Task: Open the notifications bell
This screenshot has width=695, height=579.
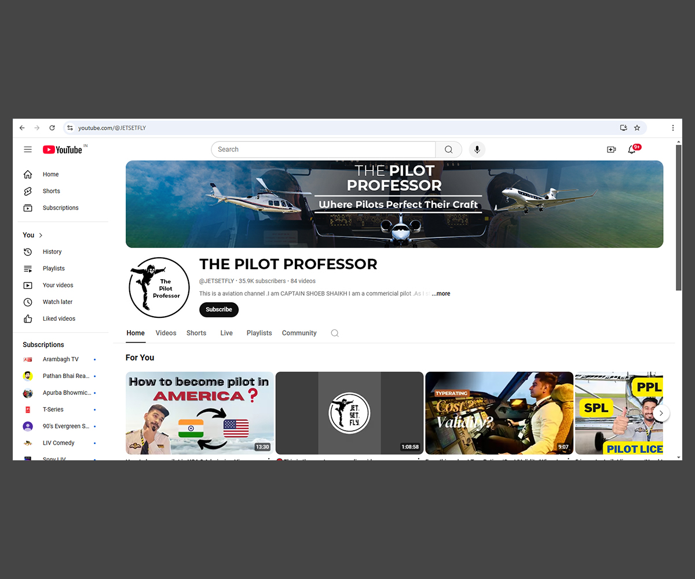Action: point(632,149)
